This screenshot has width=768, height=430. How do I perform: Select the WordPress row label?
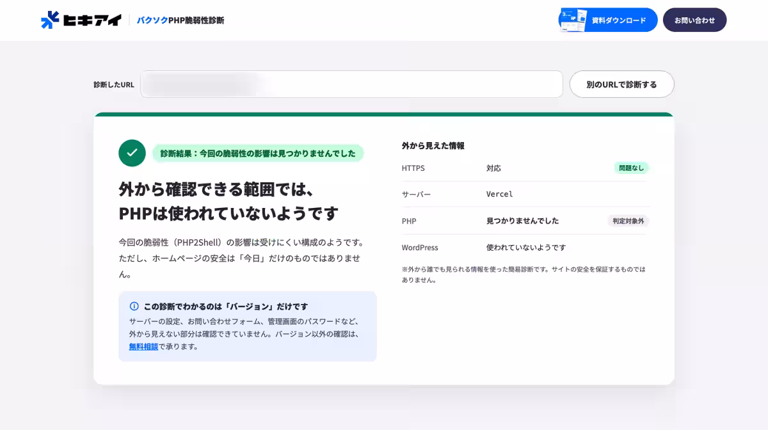(x=420, y=248)
